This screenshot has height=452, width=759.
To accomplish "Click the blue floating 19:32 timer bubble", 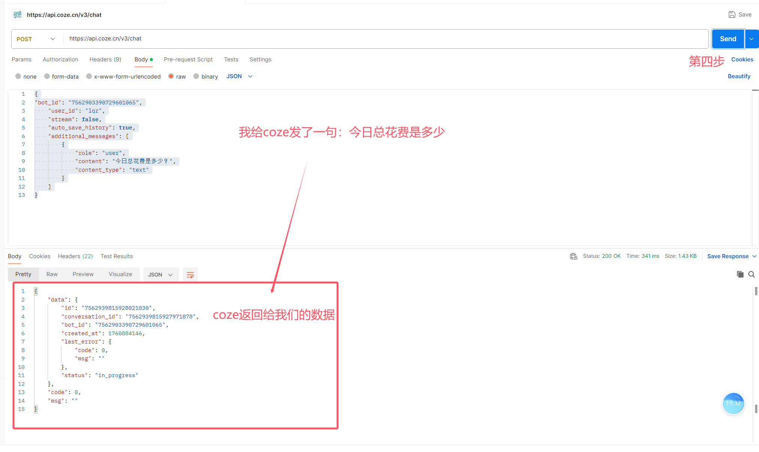I will (x=733, y=403).
